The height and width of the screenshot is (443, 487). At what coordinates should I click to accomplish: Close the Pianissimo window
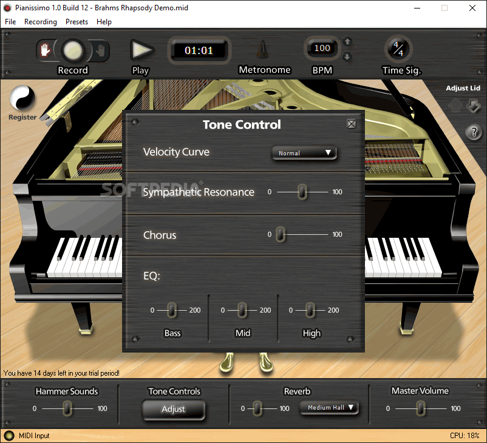point(472,8)
